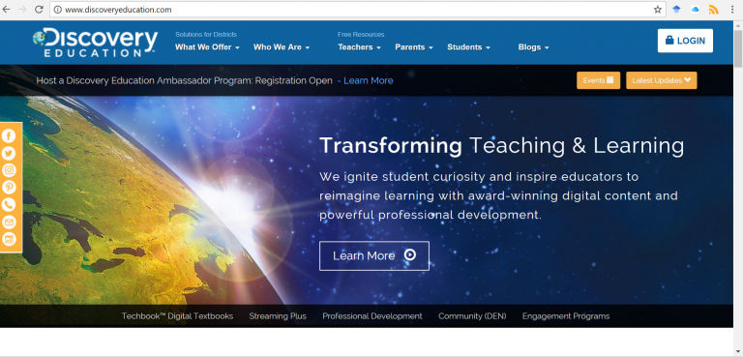Open the Blogs menu item
The width and height of the screenshot is (743, 357).
(x=534, y=47)
